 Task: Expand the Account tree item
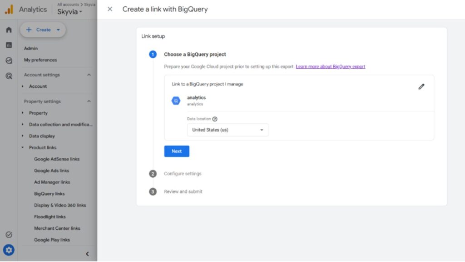pyautogui.click(x=23, y=86)
